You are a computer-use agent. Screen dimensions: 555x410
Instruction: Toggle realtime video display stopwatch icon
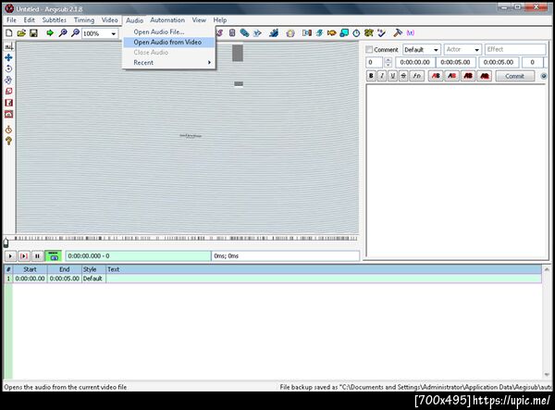click(8, 130)
